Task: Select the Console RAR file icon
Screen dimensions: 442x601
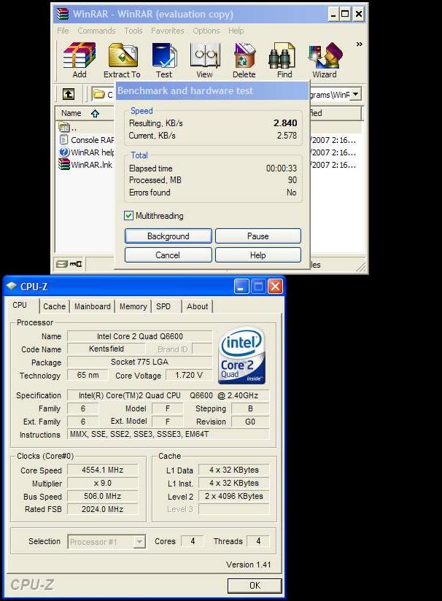Action: click(x=64, y=139)
